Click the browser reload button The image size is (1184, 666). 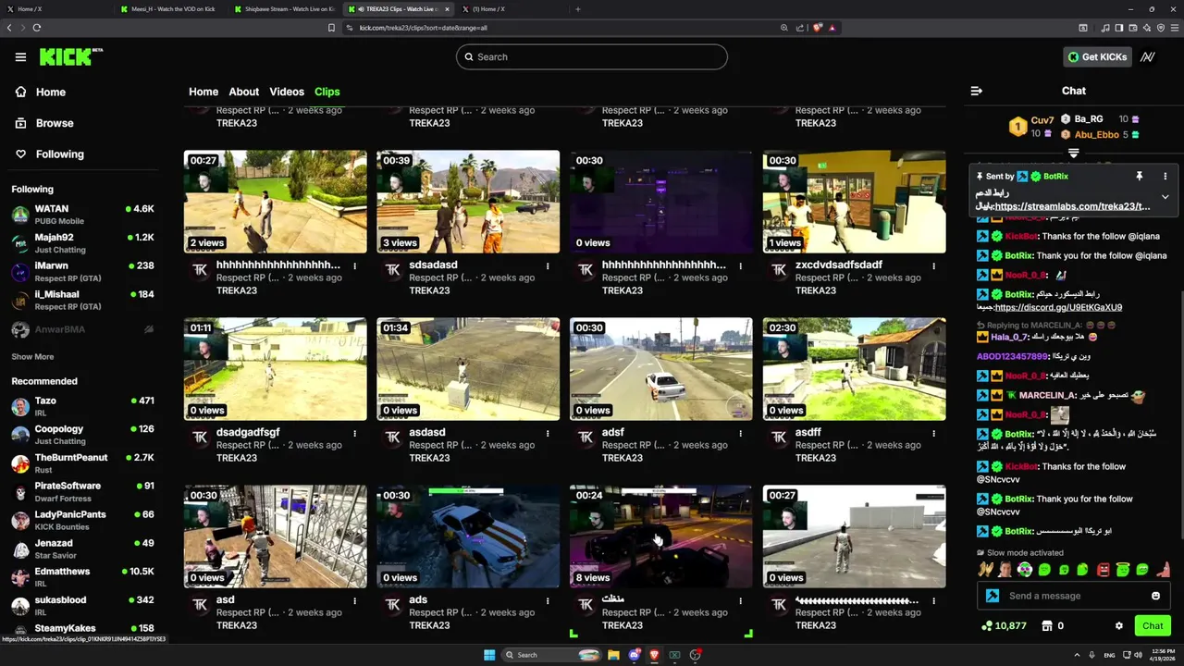click(36, 28)
